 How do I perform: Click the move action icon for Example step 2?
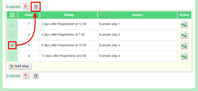184,35
